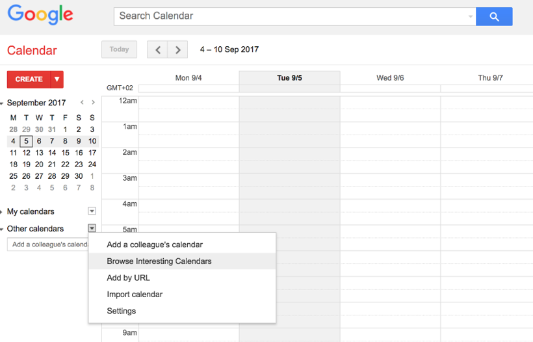
Task: Go to next week arrow
Action: (x=177, y=49)
